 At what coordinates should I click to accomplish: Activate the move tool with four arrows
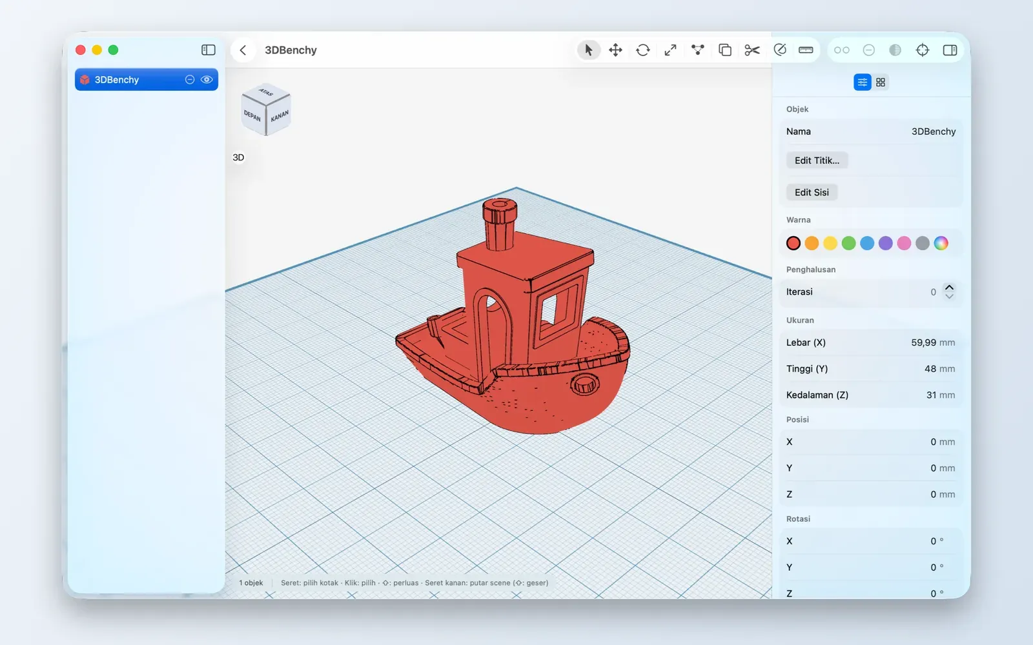tap(615, 50)
